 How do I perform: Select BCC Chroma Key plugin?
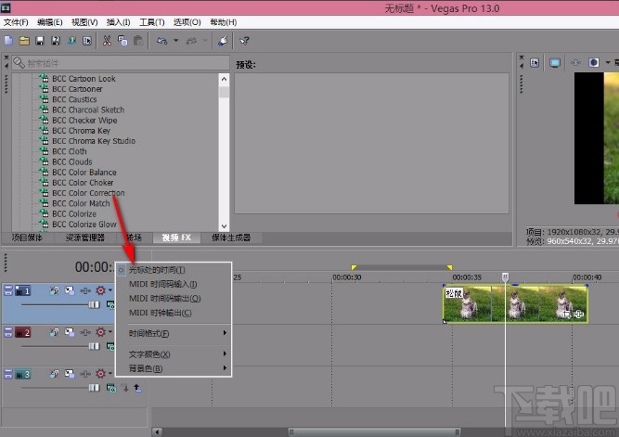(x=81, y=130)
